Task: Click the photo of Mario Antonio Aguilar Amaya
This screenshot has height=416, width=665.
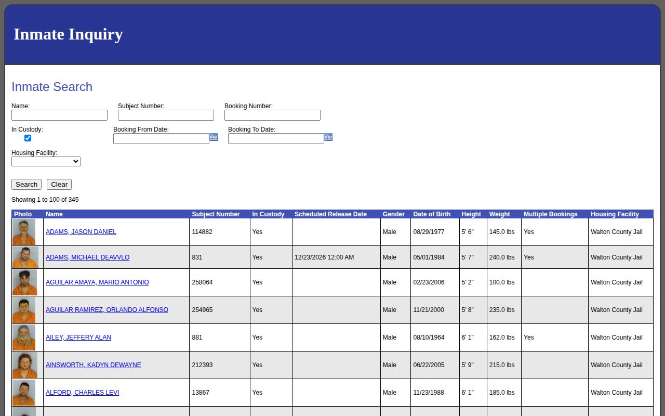Action: point(24,282)
